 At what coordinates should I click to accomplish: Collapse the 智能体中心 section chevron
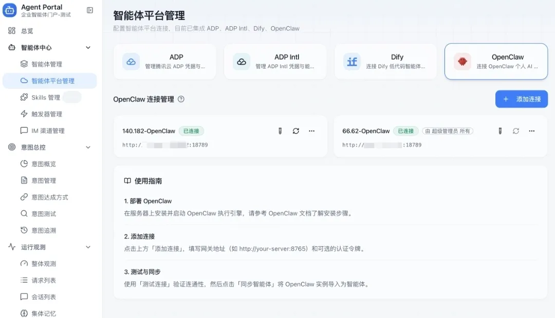(88, 47)
